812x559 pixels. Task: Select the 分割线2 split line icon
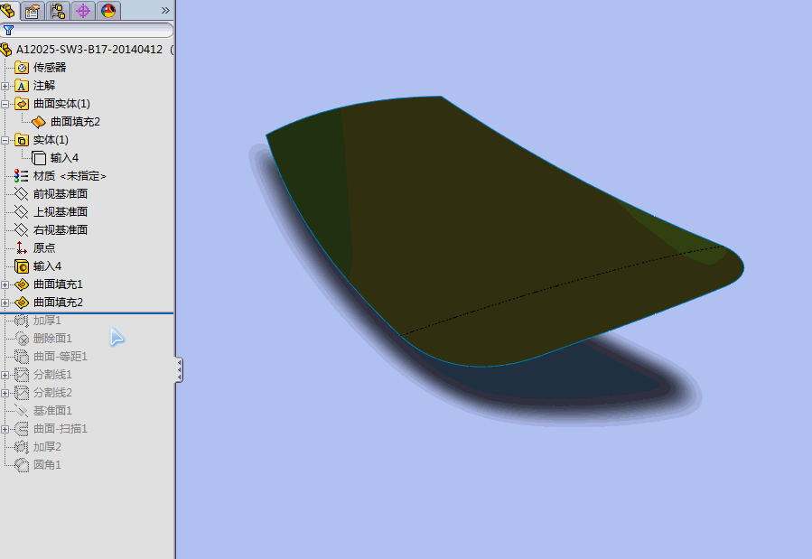[22, 393]
